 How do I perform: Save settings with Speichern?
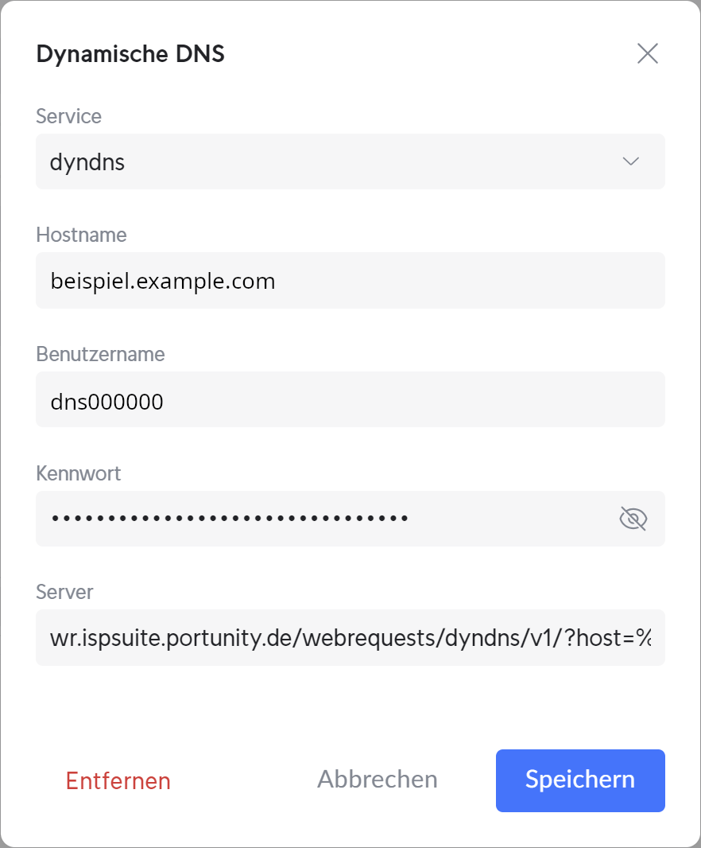(x=580, y=780)
